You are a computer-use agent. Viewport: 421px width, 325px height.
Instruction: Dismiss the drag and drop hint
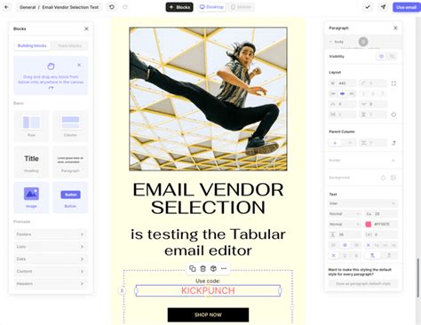pos(79,65)
